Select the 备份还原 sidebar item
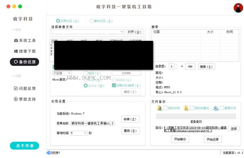Viewport: 244px width, 158px height. coord(24,62)
